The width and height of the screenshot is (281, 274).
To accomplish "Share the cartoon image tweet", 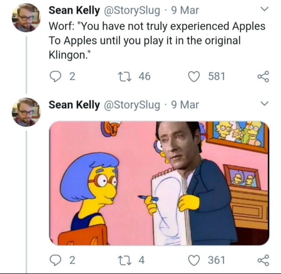I will tap(263, 260).
